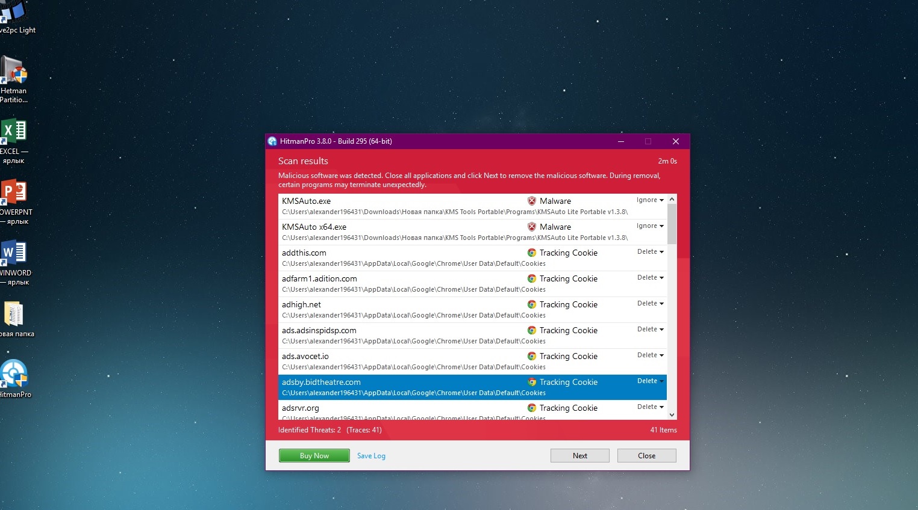Image resolution: width=918 pixels, height=510 pixels.
Task: Click the green Buy Now button
Action: (x=314, y=456)
